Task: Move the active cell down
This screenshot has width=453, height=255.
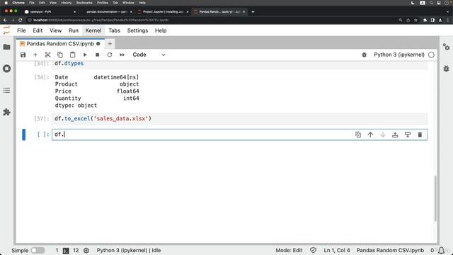Action: (383, 135)
